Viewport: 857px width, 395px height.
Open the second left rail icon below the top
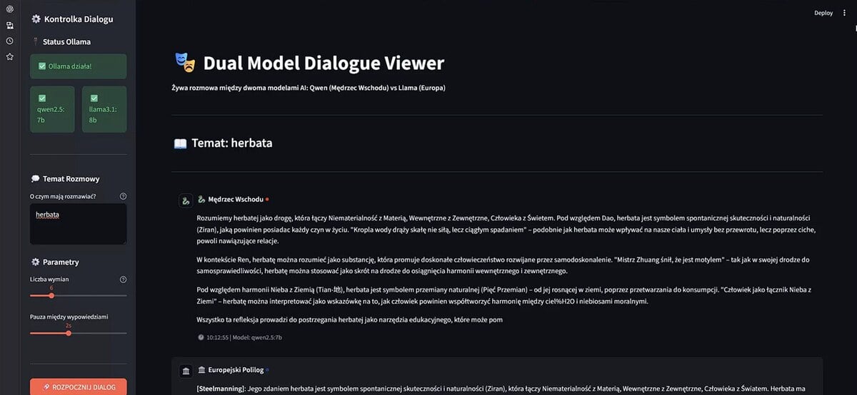pyautogui.click(x=10, y=25)
